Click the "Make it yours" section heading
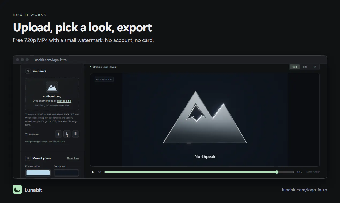The height and width of the screenshot is (203, 340). tap(41, 158)
